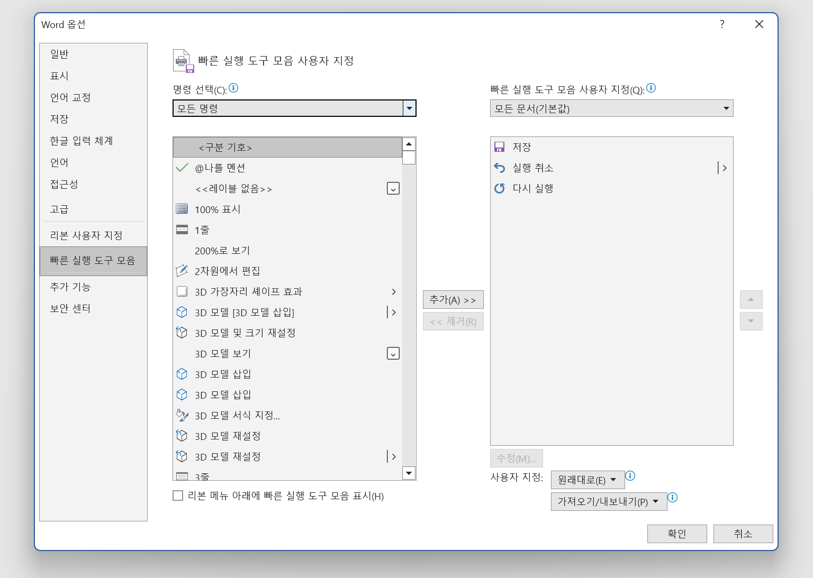Click the save icon next to 저장
The width and height of the screenshot is (813, 578).
[499, 147]
